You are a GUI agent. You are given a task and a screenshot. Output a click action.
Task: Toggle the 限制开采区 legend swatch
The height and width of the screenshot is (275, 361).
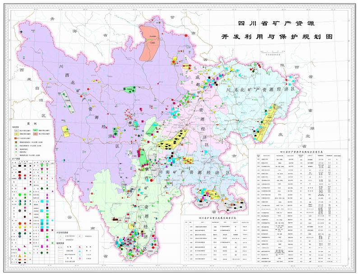(x=16, y=134)
